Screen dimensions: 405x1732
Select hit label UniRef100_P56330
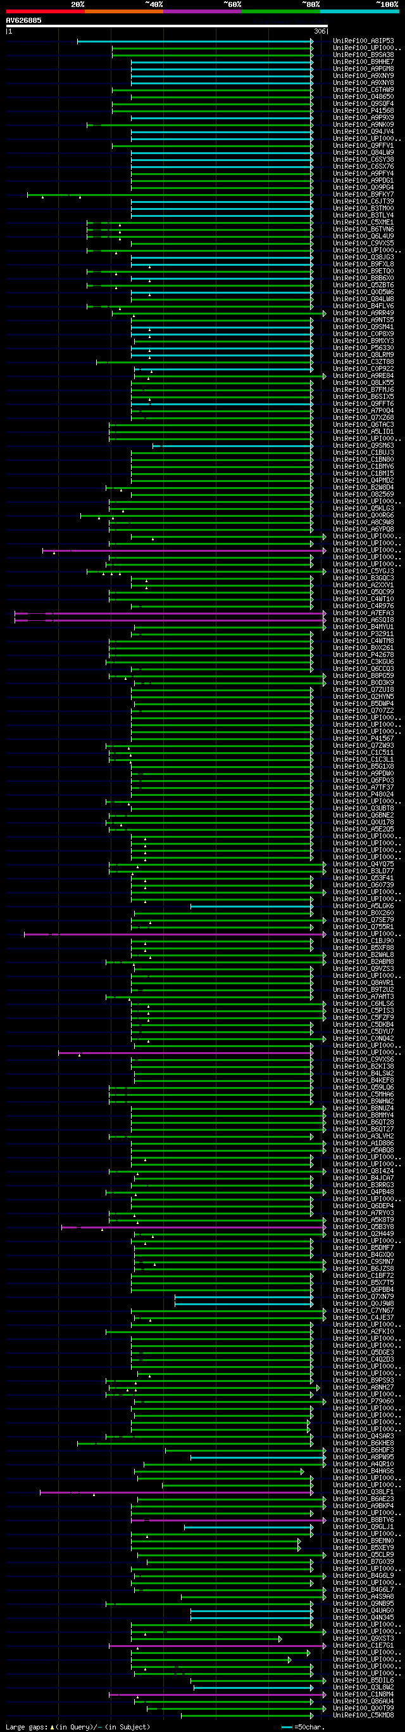tap(363, 348)
